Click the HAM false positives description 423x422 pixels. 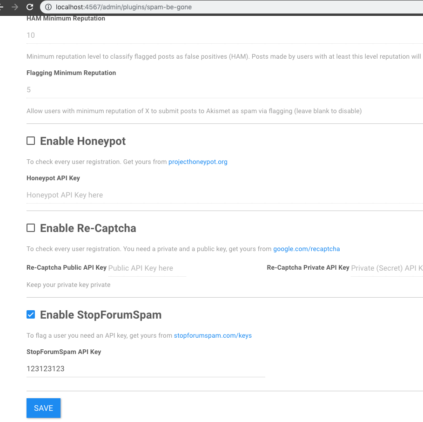224,56
